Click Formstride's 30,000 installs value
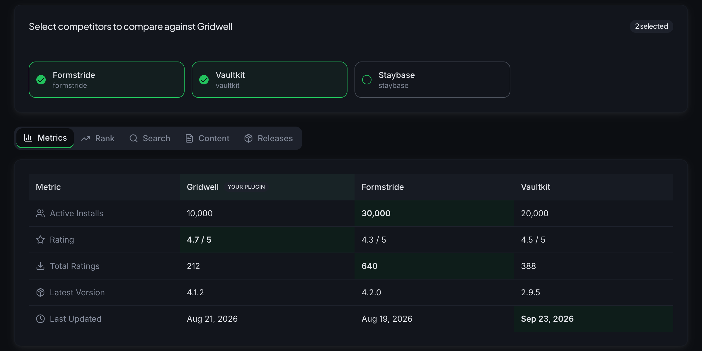The image size is (702, 351). pos(376,213)
